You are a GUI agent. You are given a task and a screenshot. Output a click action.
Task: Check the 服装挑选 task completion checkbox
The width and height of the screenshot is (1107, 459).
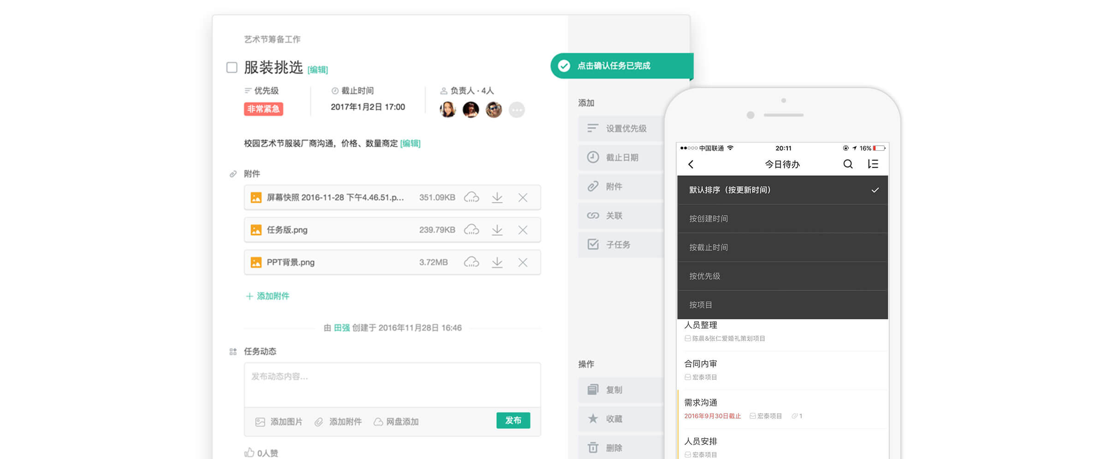(x=232, y=68)
